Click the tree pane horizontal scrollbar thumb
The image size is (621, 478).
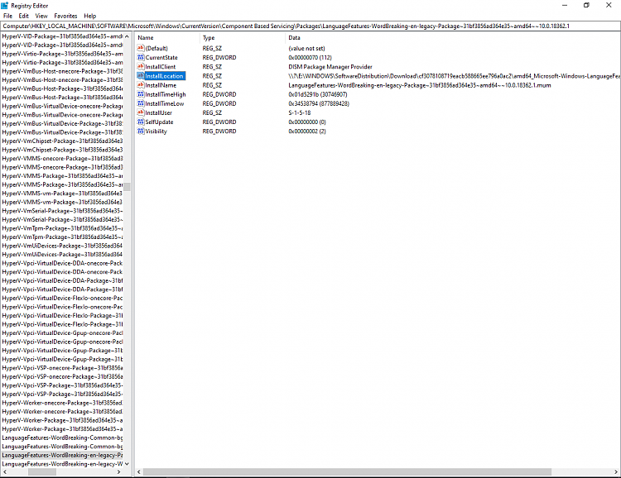42,471
